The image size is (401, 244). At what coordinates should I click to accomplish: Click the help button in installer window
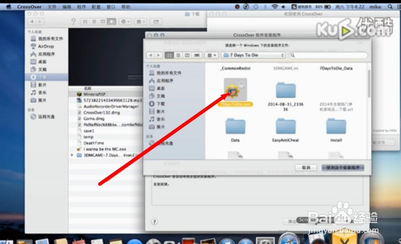pos(154,222)
